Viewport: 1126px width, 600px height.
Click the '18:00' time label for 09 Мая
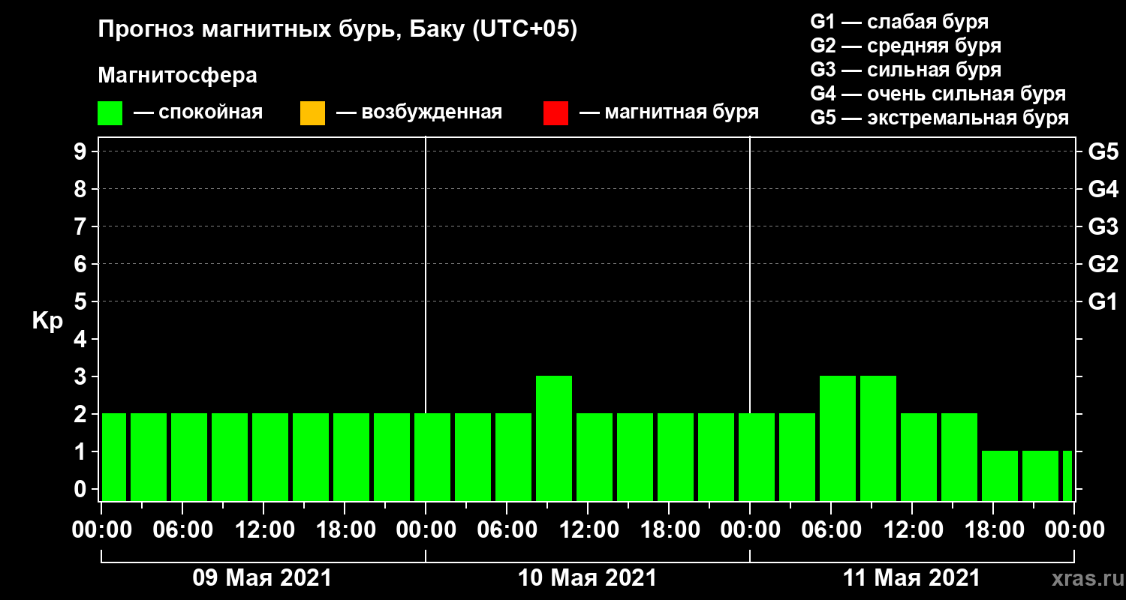click(345, 529)
